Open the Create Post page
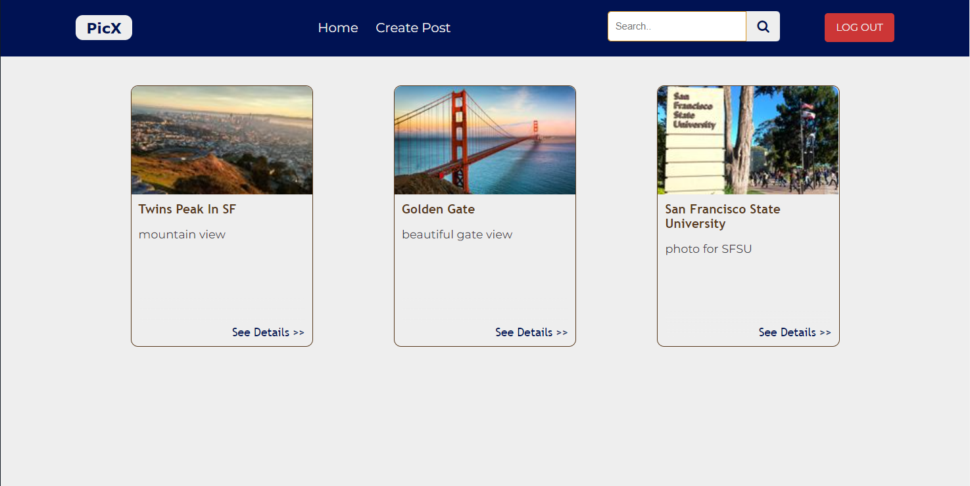Viewport: 970px width, 486px height. pyautogui.click(x=412, y=28)
